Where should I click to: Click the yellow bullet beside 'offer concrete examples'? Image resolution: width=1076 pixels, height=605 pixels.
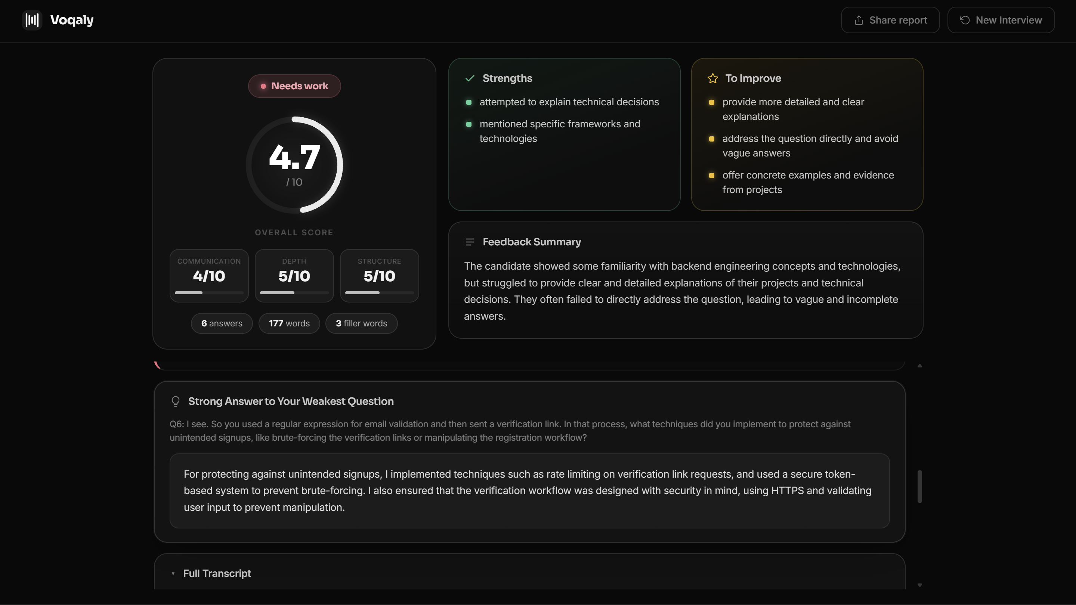point(712,176)
